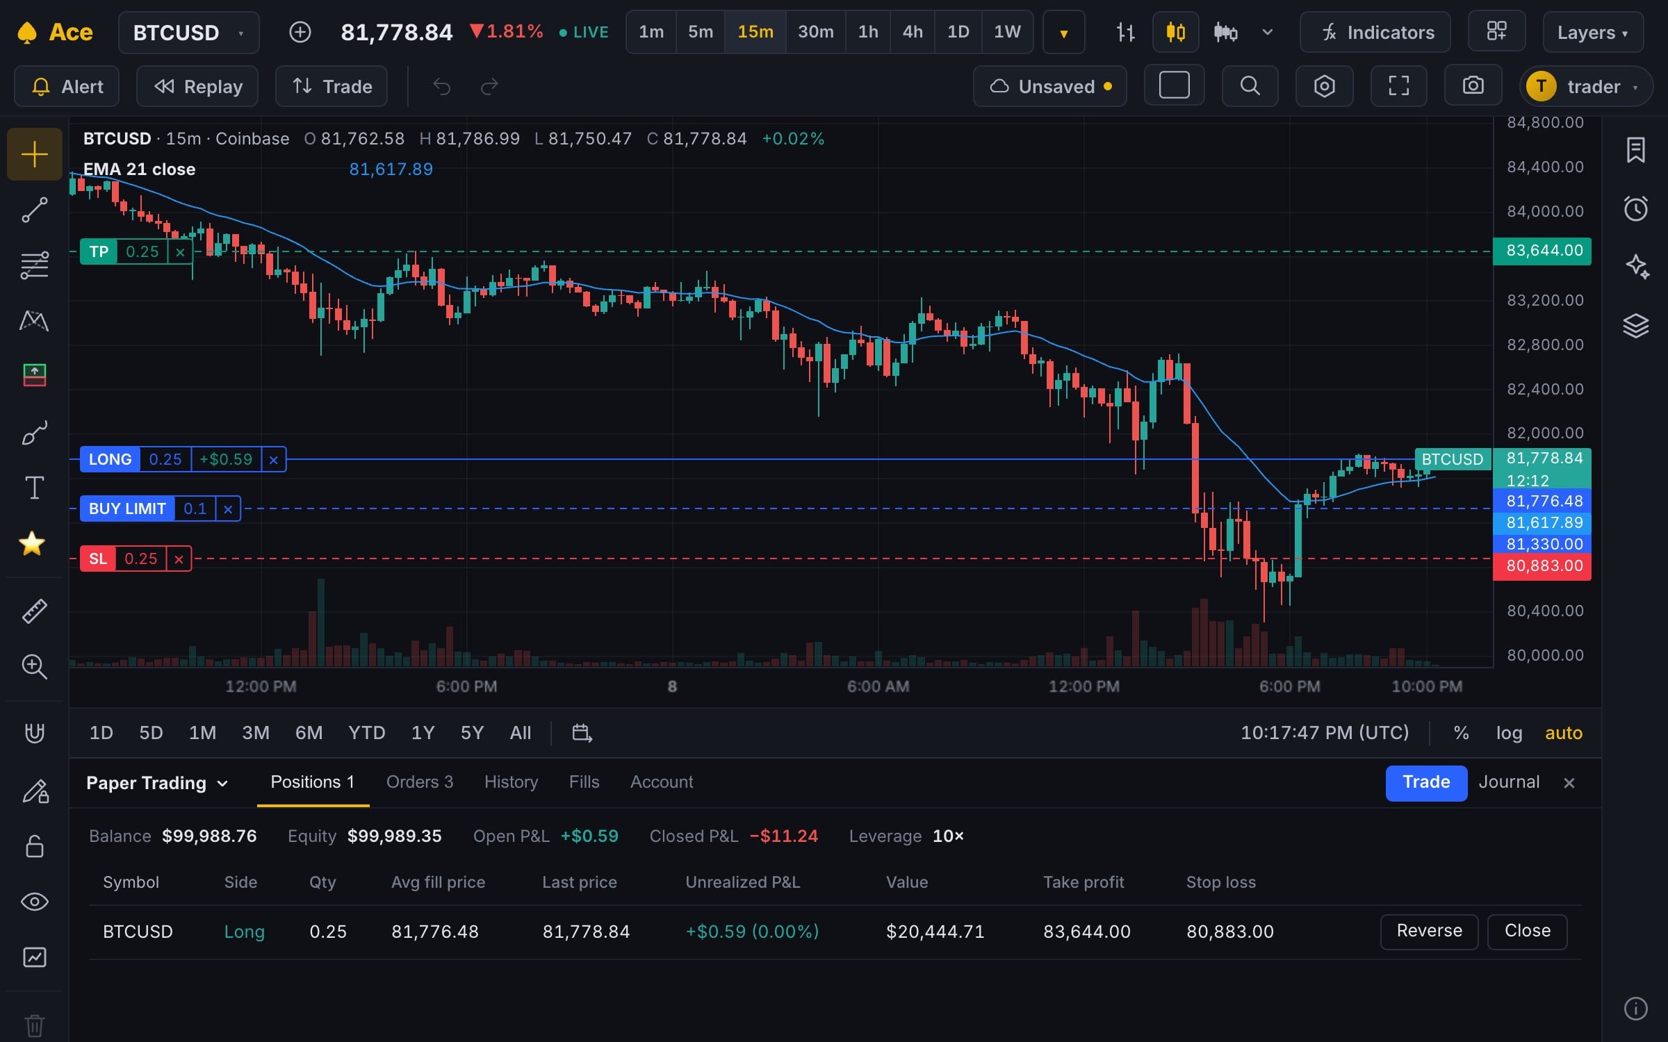
Task: Open the Fills tab
Action: (584, 782)
